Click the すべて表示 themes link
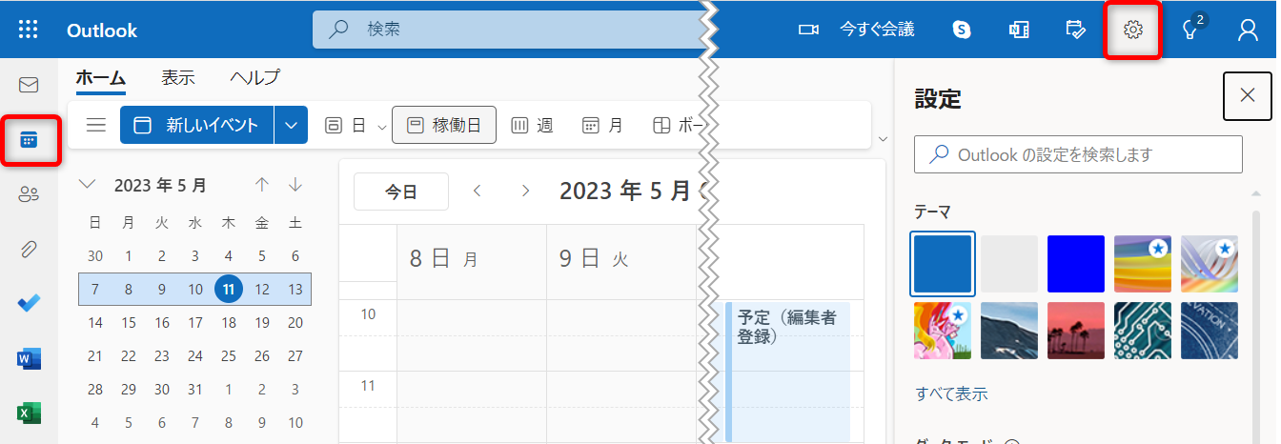 point(951,394)
